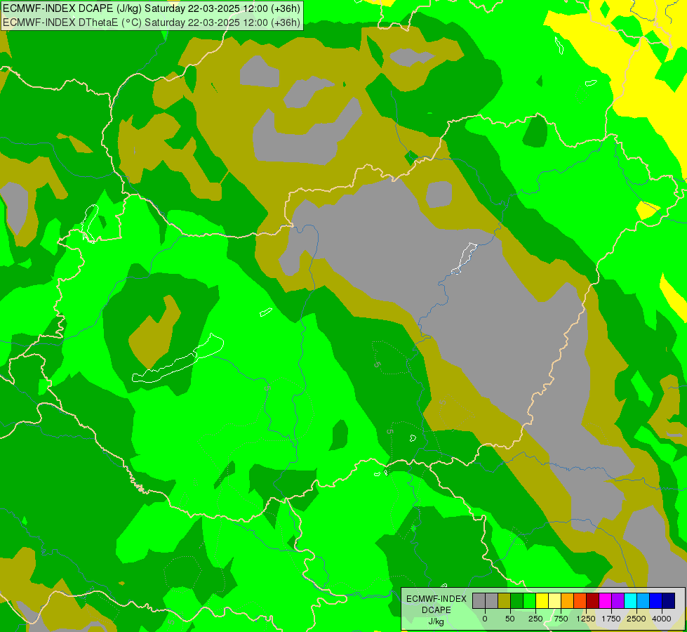The height and width of the screenshot is (632, 687).
Task: Click the legend tick label 2500
Action: pos(636,619)
